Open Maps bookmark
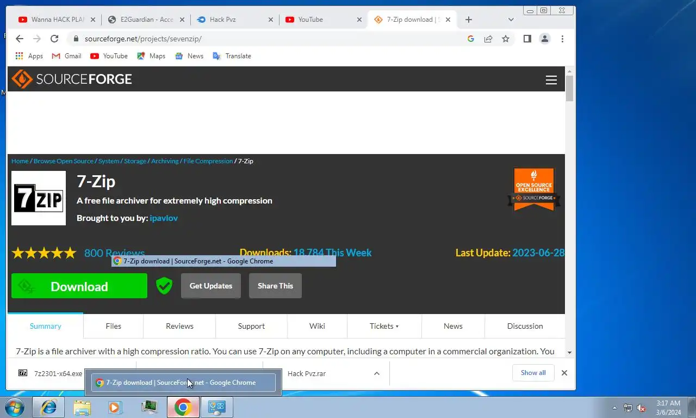The height and width of the screenshot is (418, 696). [x=151, y=56]
